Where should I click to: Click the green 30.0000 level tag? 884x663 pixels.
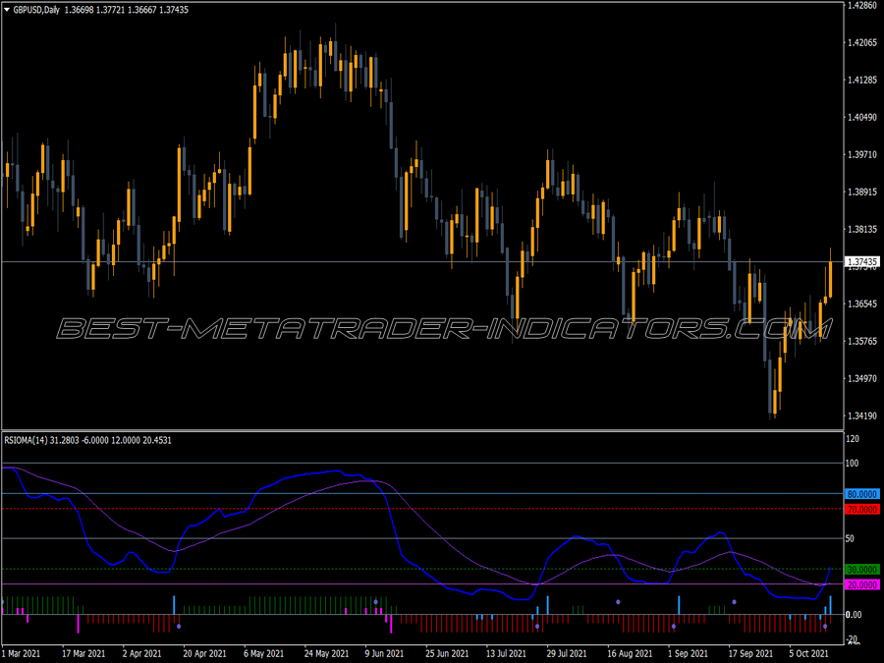click(862, 570)
